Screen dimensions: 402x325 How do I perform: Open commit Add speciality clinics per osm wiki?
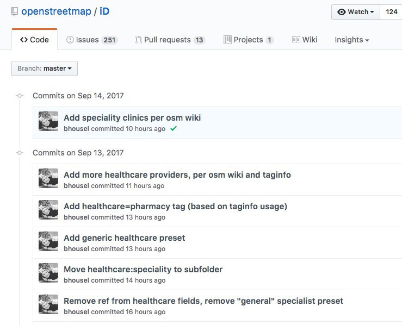point(132,117)
